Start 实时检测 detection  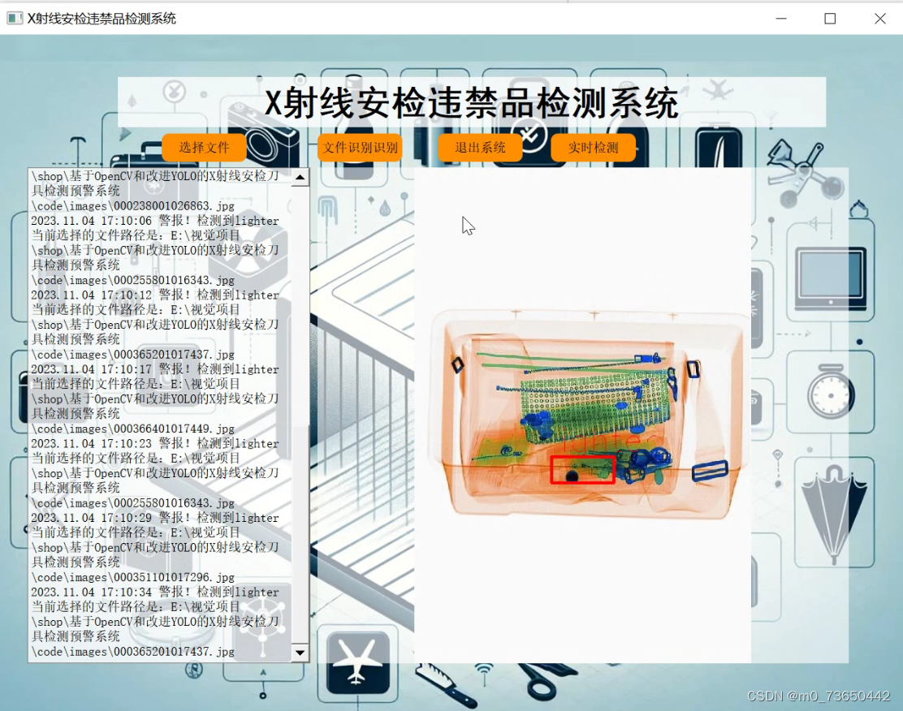(x=592, y=147)
